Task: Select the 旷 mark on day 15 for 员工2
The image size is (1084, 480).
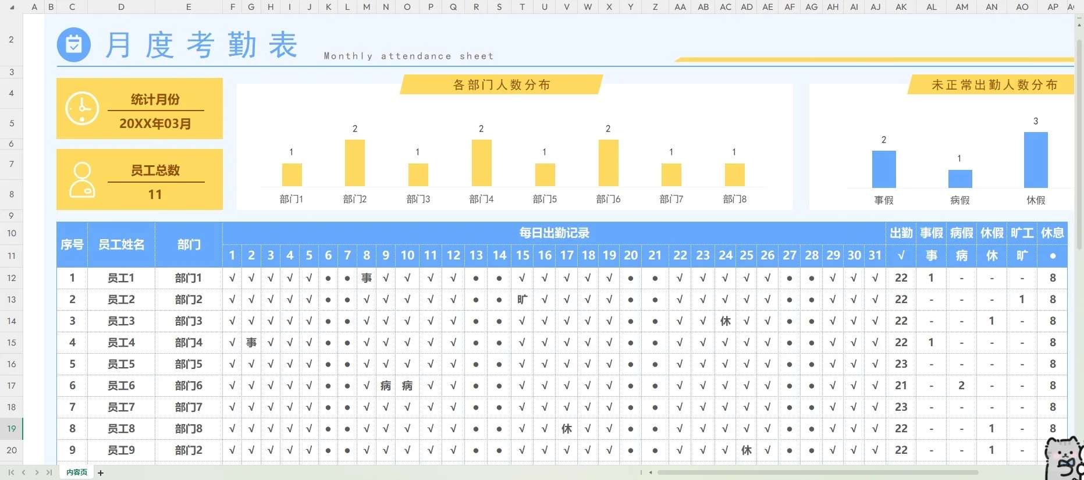Action: [523, 300]
